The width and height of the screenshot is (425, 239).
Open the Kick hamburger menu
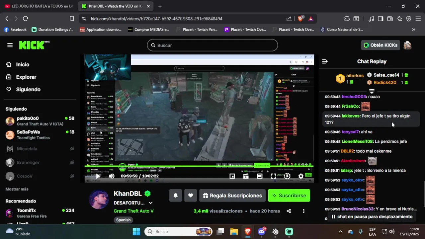10,45
